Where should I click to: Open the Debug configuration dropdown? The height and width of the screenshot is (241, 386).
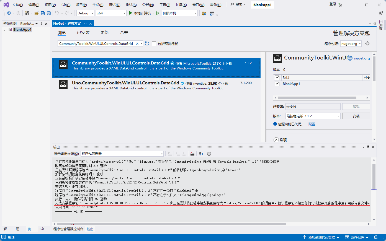[85, 13]
